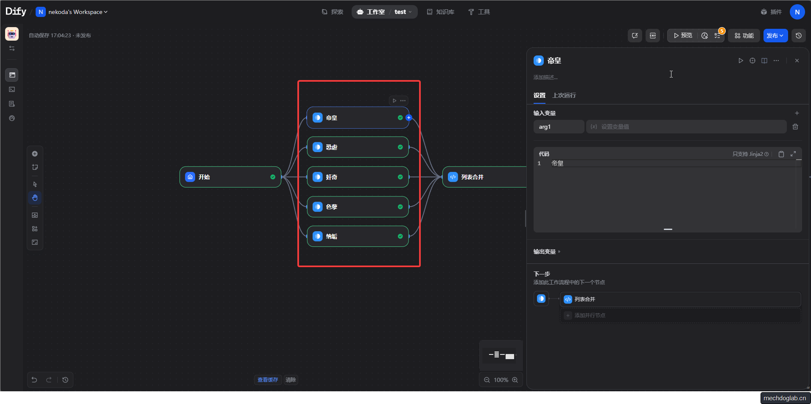Open the monitoring dashboard icon in left sidebar
The height and width of the screenshot is (404, 811).
point(12,118)
